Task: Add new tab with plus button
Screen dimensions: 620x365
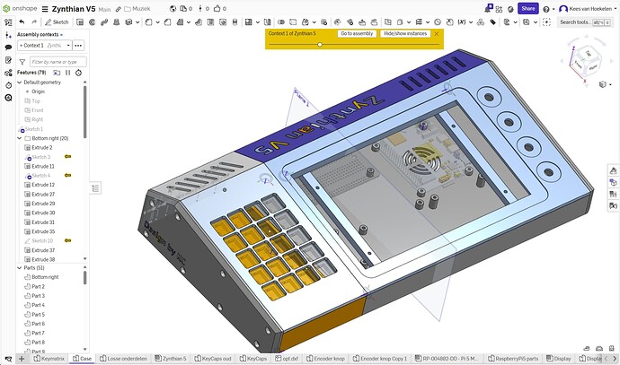Action: pyautogui.click(x=22, y=359)
